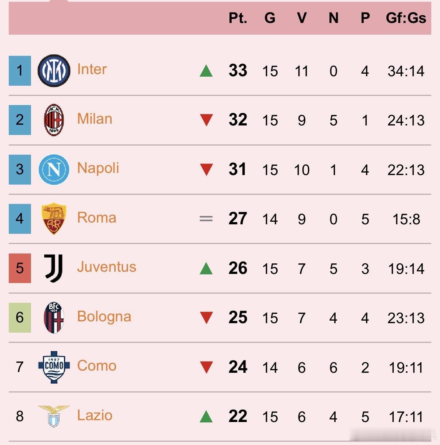Image resolution: width=440 pixels, height=445 pixels.
Task: Click the green position 6 badge
Action: click(x=20, y=318)
